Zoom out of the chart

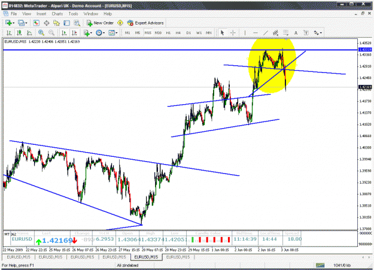[51, 33]
